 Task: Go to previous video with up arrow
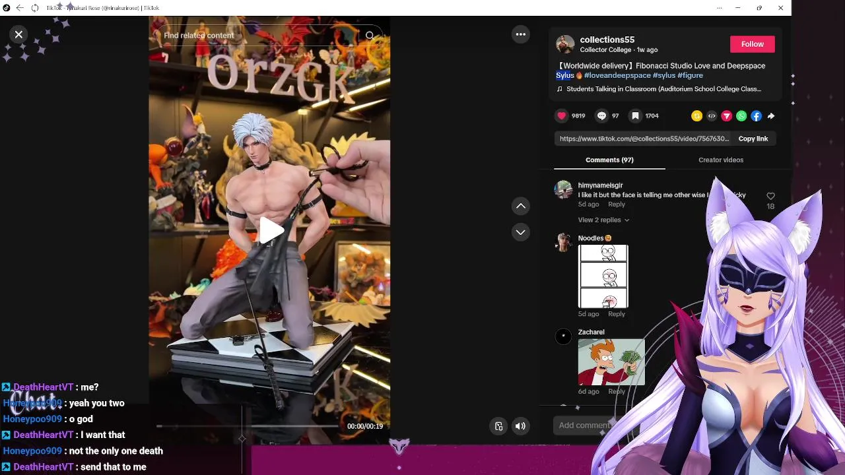tap(521, 206)
